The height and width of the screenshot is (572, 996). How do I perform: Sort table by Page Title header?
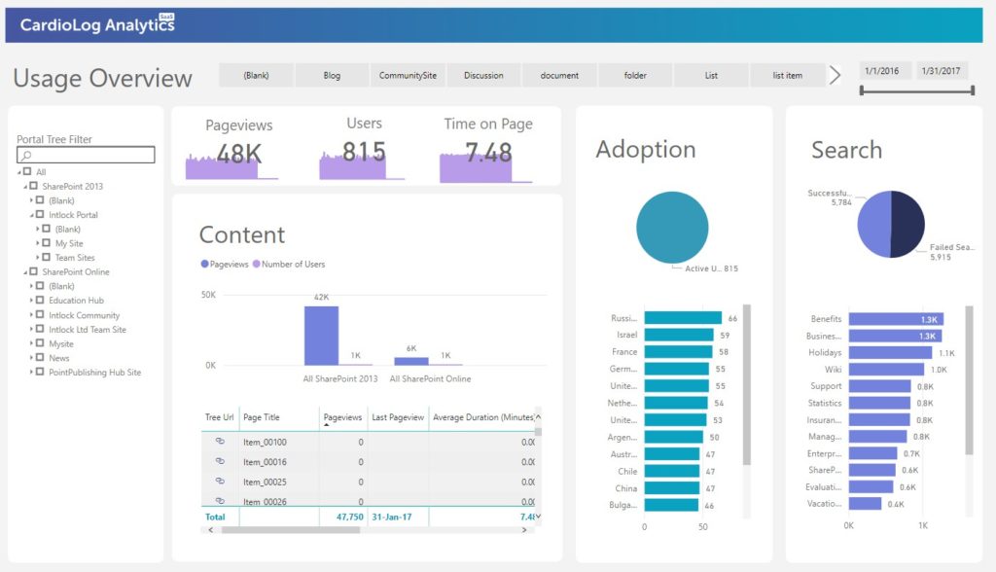[x=261, y=417]
